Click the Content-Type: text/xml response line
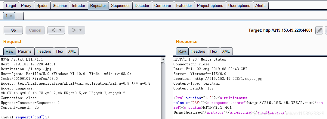 tap(196, 83)
